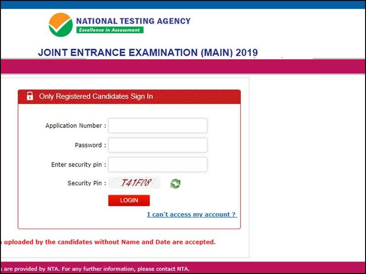Click the padlock icon in sign-in header
Viewport: 366px width, 274px height.
(x=30, y=96)
